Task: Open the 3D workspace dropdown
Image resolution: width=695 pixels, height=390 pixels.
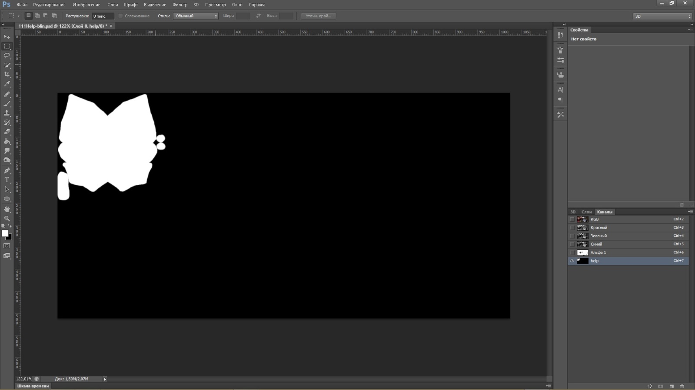Action: click(x=662, y=16)
